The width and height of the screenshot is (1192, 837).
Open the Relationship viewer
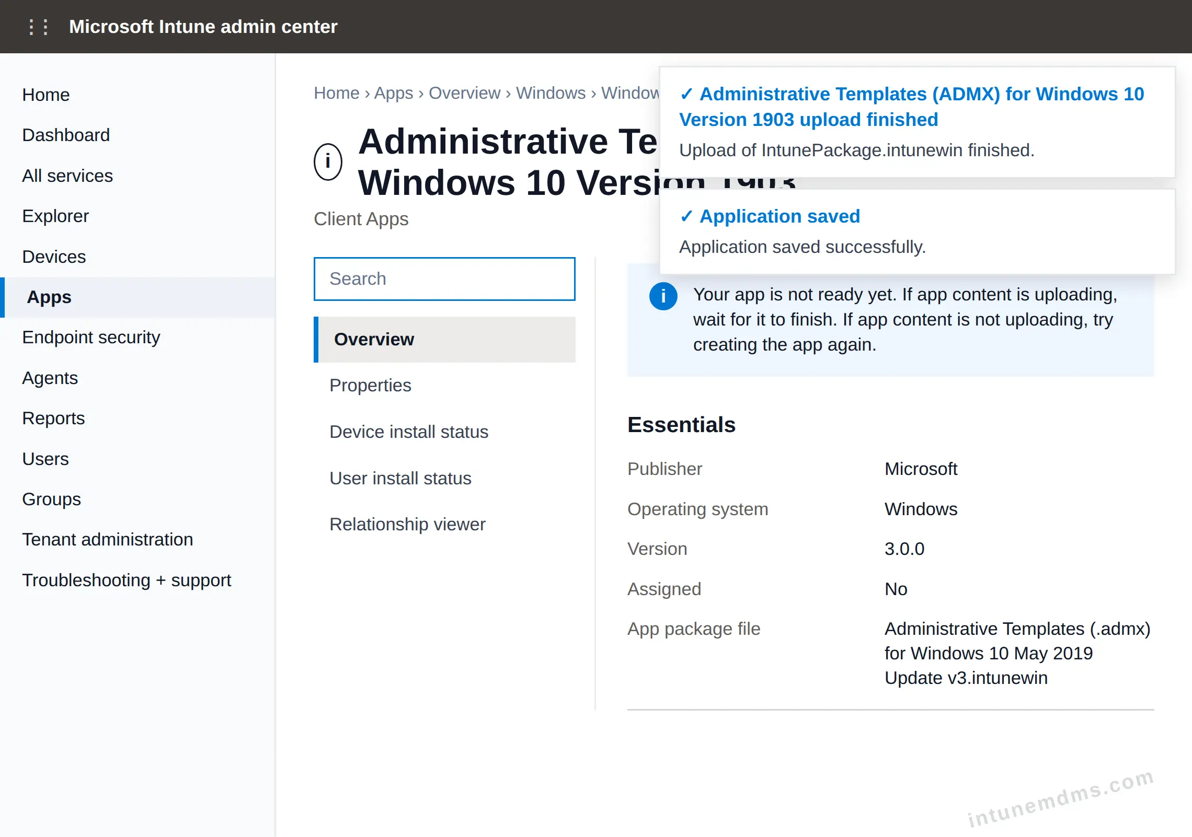pyautogui.click(x=444, y=524)
